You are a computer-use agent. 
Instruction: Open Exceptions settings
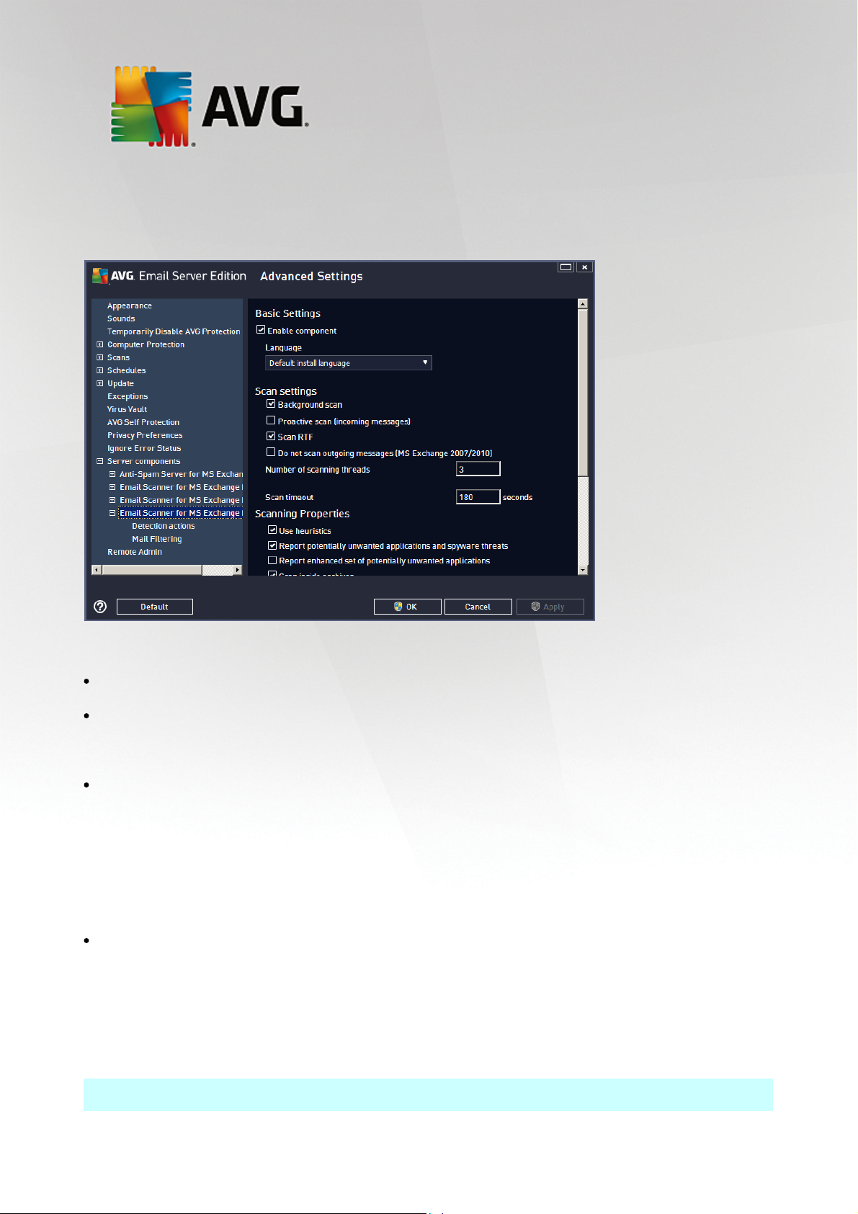point(128,396)
